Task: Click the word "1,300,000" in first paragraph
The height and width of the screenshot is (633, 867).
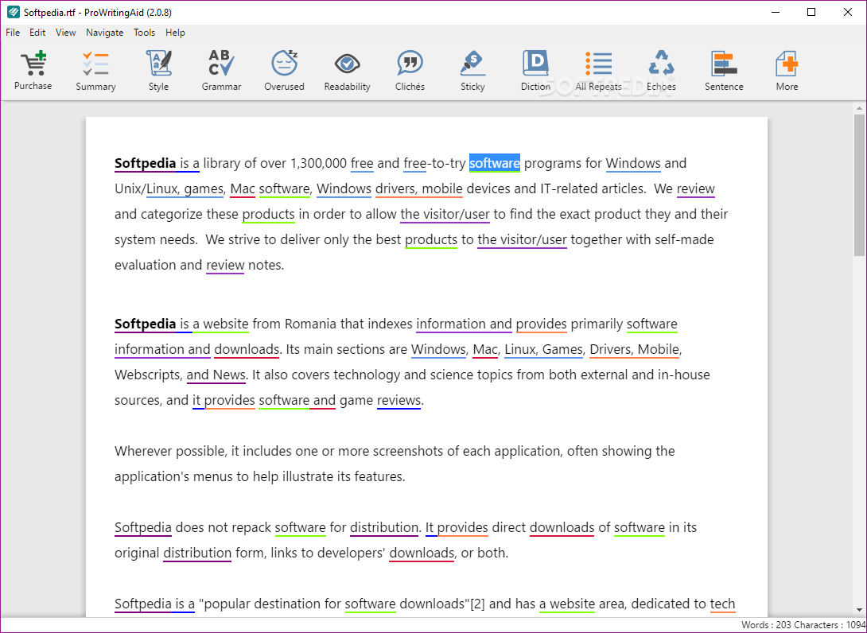Action: coord(318,163)
